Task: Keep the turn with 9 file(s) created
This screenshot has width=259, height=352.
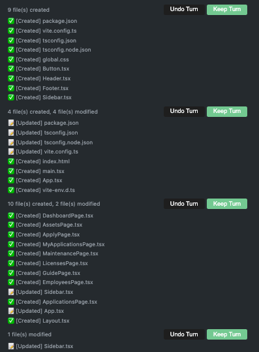Action: point(227,9)
